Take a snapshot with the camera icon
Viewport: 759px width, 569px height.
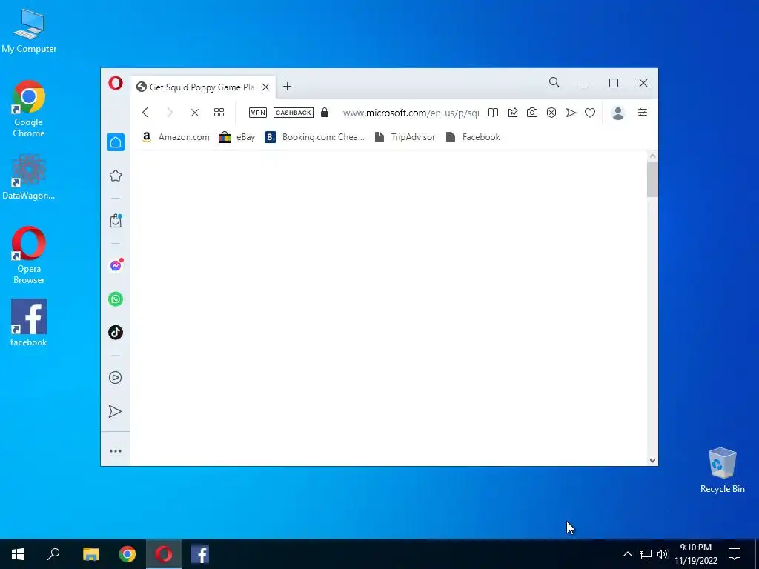click(532, 113)
